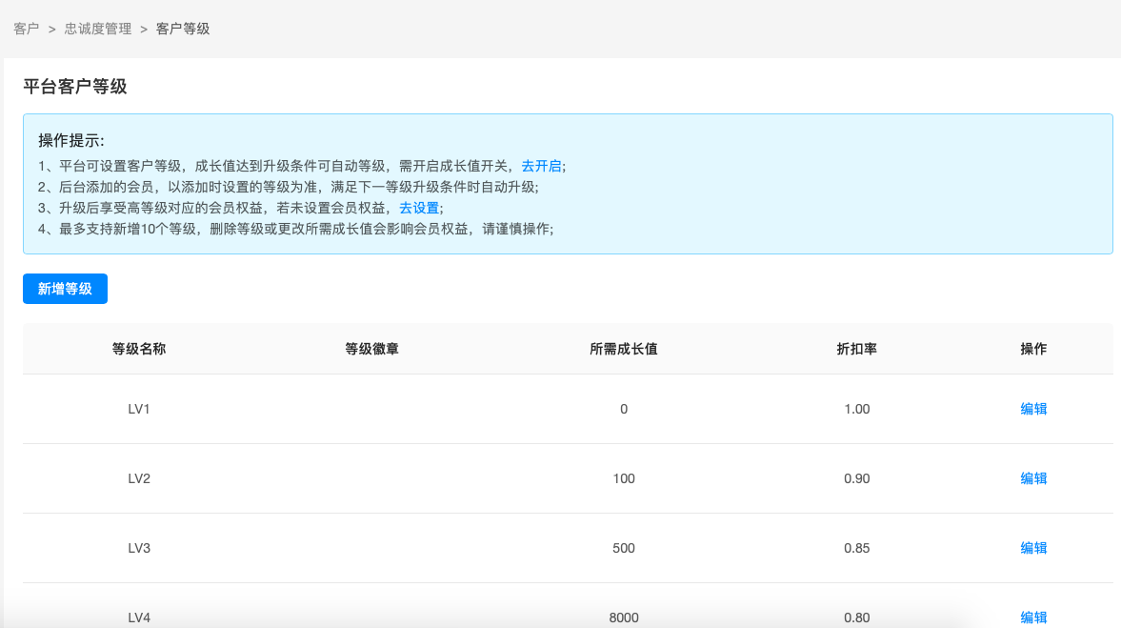Screen dimensions: 1121x628
Task: Click the 等级徽章 column header
Action: pos(371,349)
